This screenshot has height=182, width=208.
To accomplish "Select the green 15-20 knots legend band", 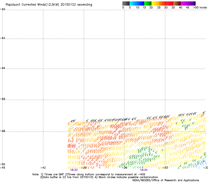I will tap(148, 3).
